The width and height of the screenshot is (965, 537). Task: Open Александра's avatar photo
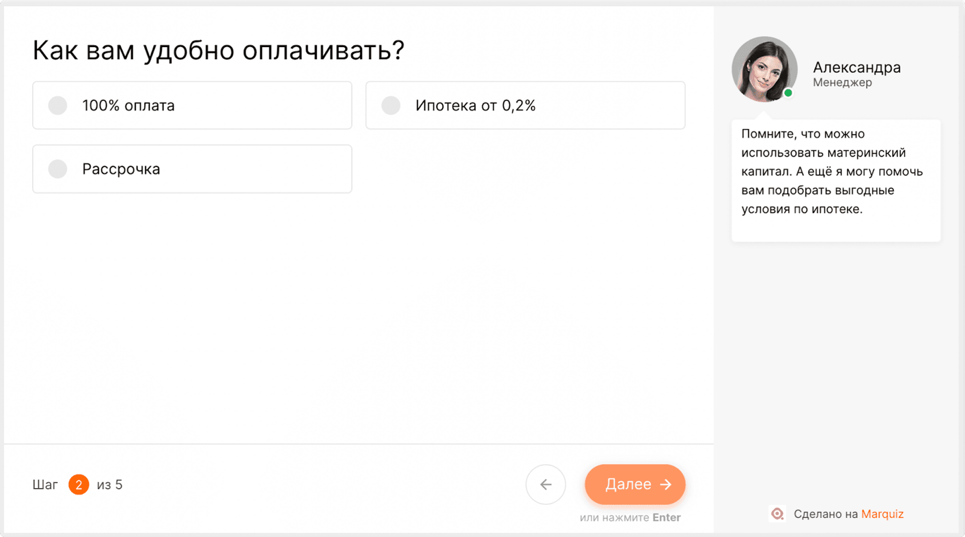(764, 69)
